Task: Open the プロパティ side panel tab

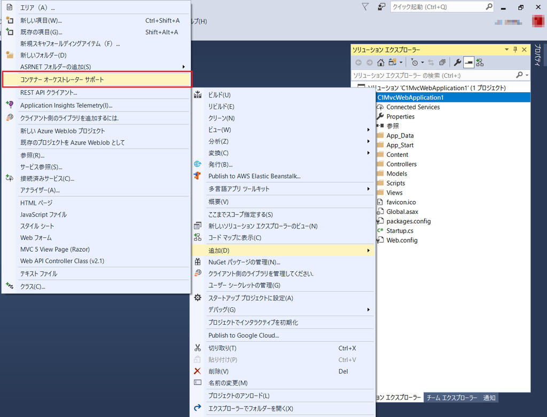Action: pos(537,55)
